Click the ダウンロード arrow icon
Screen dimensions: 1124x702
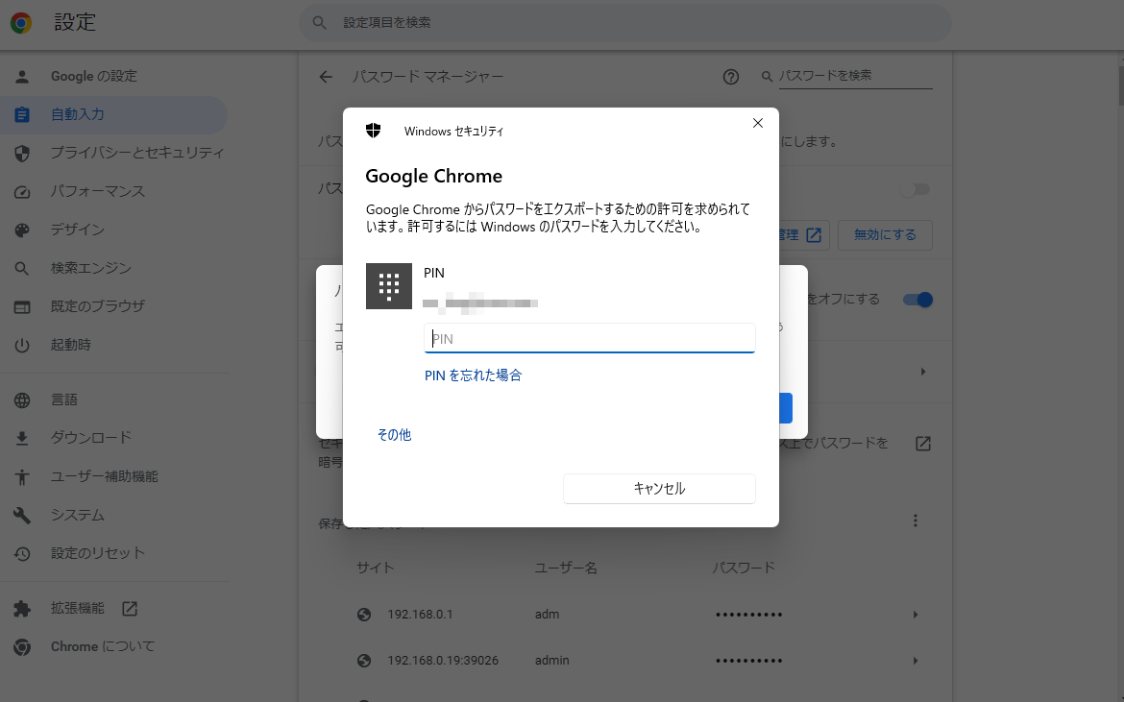22,439
